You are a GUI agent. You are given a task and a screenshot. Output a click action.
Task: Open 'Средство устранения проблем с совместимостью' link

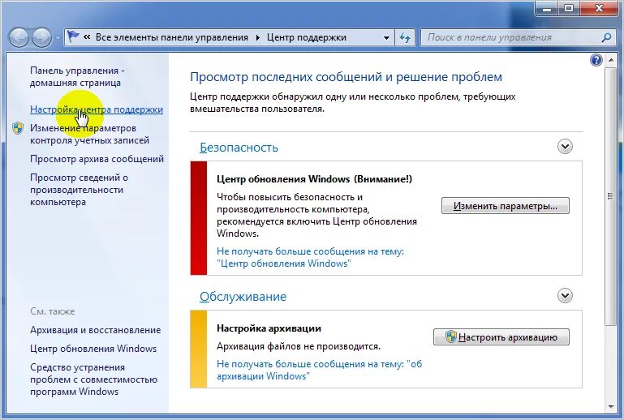tap(93, 379)
